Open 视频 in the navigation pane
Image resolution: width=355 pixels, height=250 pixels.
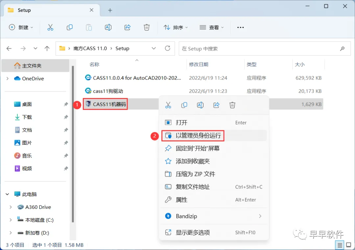tap(27, 169)
